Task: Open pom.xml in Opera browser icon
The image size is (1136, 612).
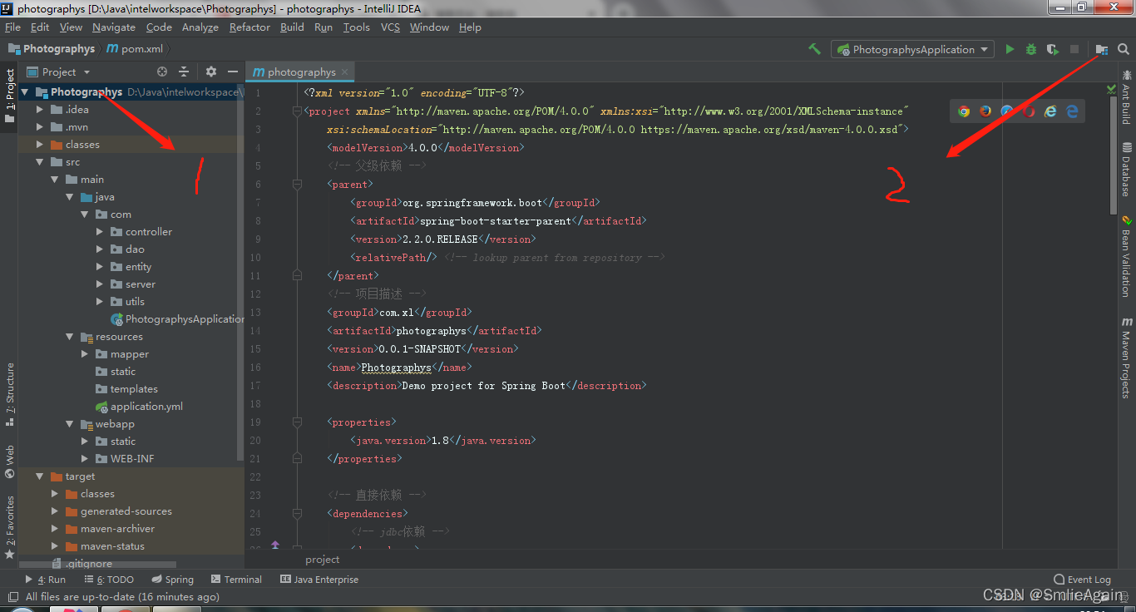Action: [x=1029, y=111]
